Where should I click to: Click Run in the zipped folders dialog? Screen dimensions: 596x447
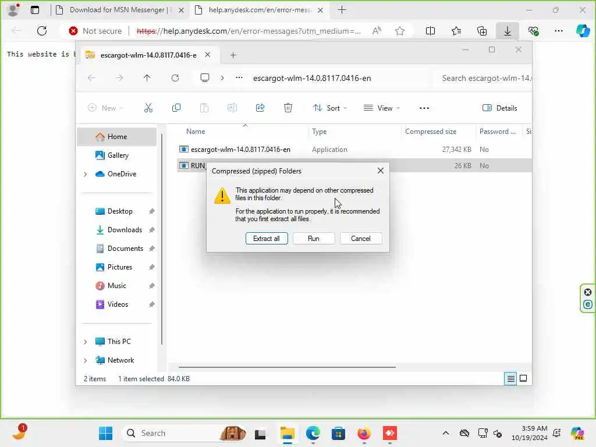314,238
